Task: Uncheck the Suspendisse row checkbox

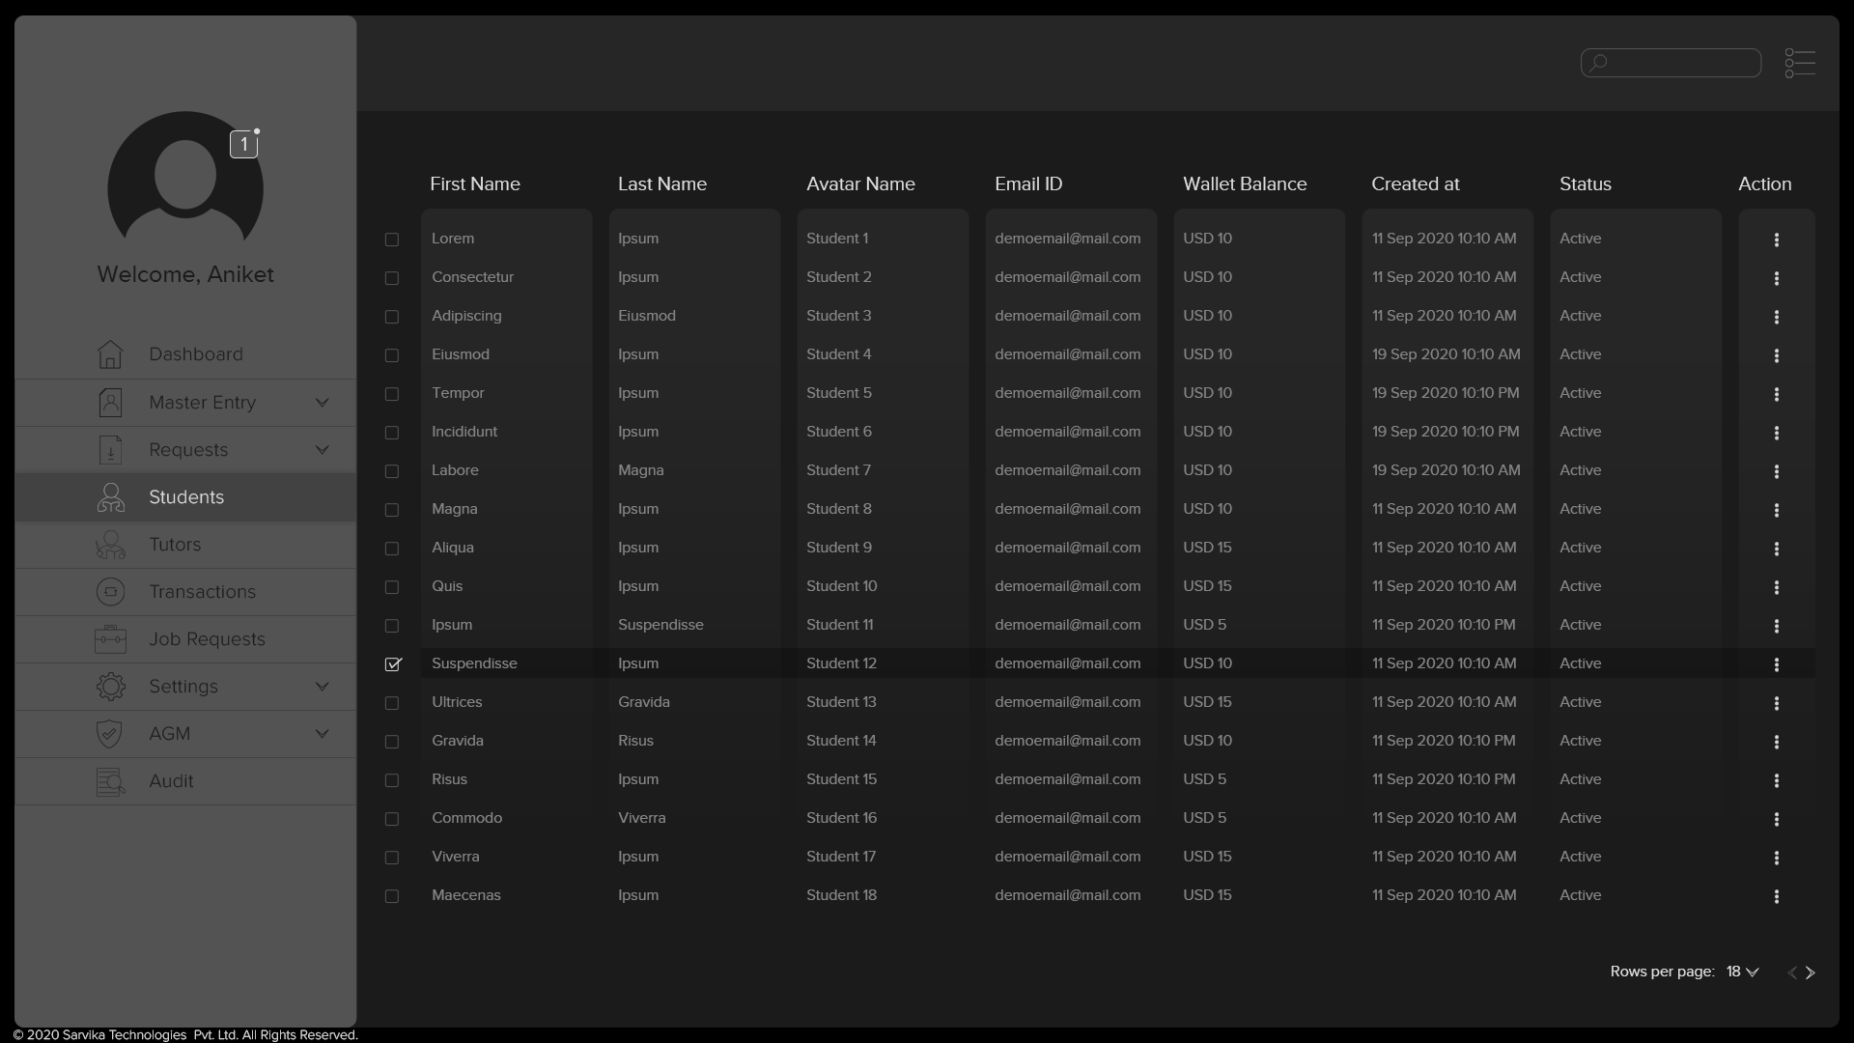Action: pos(393,663)
